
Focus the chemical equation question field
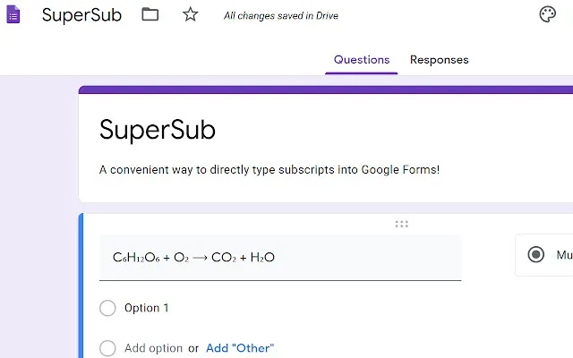[281, 258]
